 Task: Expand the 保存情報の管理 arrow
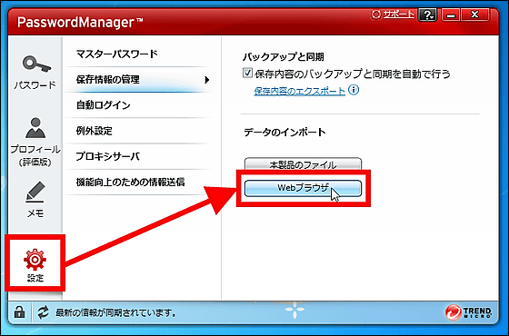(x=207, y=80)
